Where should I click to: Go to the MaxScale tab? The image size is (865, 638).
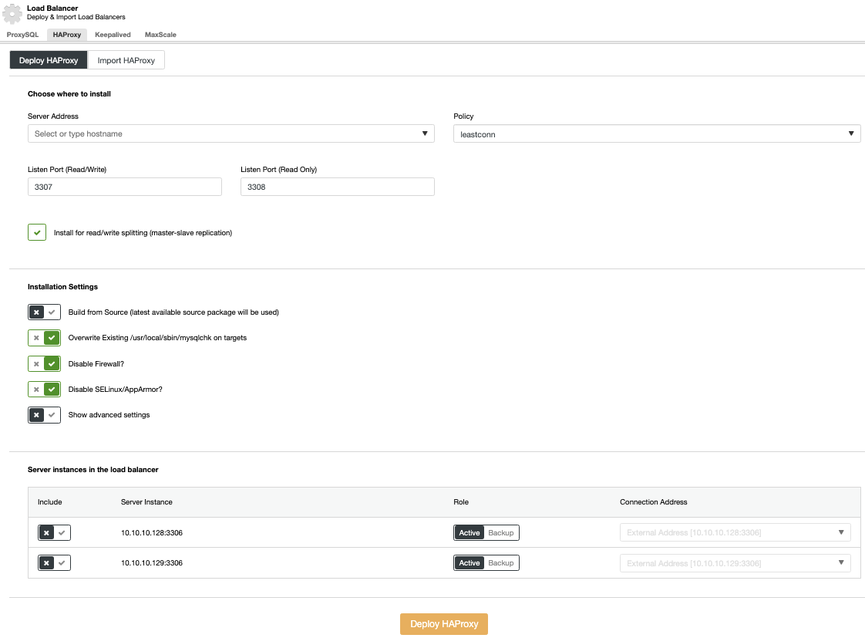coord(160,34)
